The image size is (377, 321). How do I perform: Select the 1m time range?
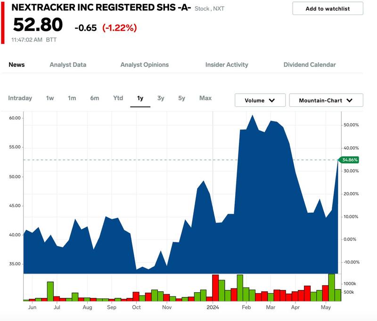72,98
